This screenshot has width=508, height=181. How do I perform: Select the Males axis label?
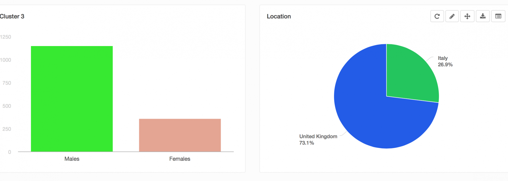[72, 159]
